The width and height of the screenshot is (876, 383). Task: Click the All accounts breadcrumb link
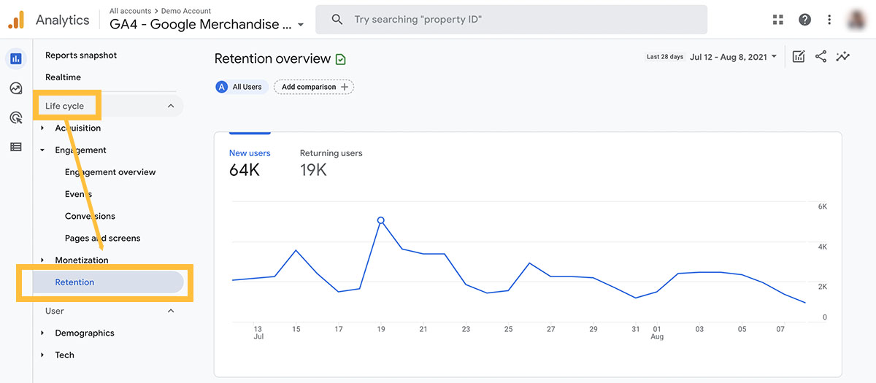tap(130, 11)
